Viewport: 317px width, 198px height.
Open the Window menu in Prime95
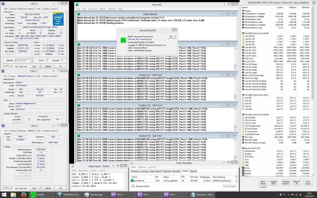[112, 9]
